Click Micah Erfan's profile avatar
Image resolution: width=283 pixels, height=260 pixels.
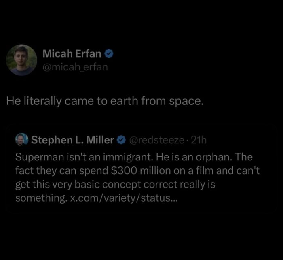pos(22,60)
